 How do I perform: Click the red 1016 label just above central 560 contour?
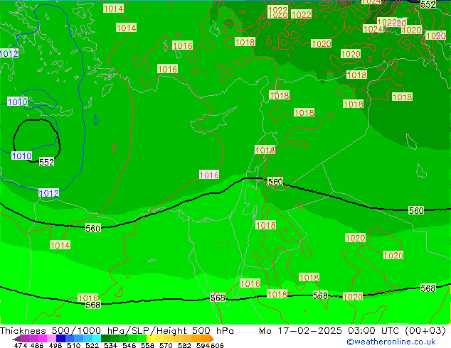[x=209, y=175]
